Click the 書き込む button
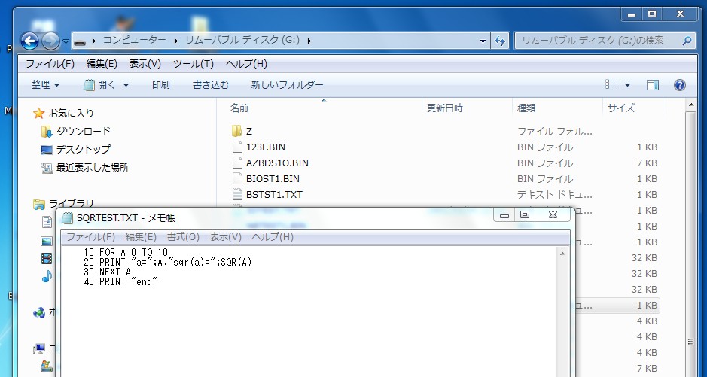This screenshot has width=707, height=377. pos(211,85)
